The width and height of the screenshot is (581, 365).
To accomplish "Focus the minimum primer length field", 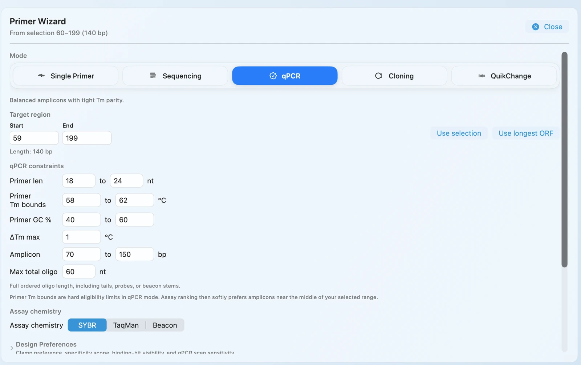I will click(79, 181).
